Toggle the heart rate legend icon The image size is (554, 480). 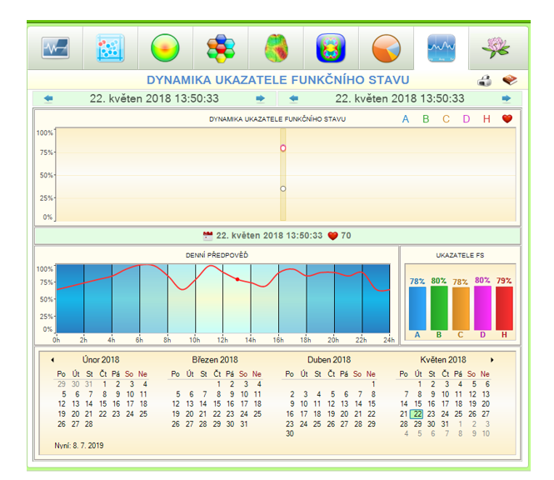coord(507,119)
